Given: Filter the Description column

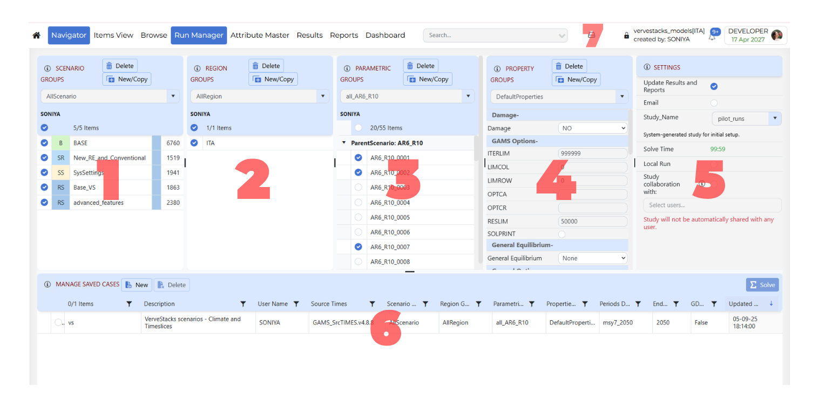Looking at the screenshot, I should [243, 304].
